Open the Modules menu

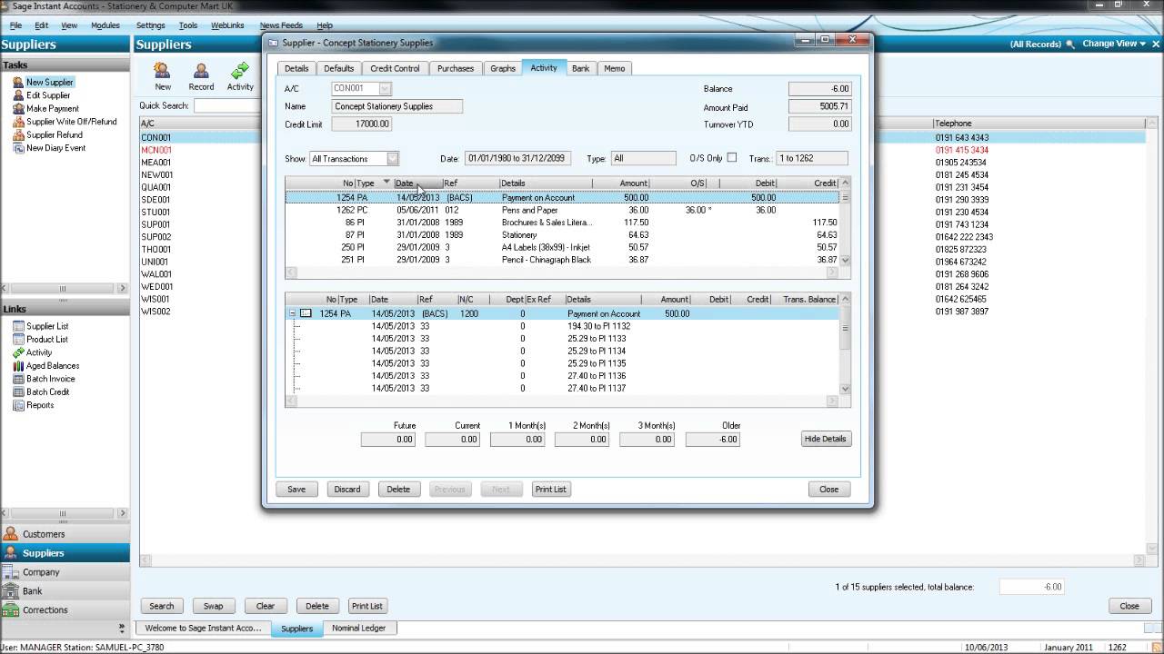(x=105, y=25)
